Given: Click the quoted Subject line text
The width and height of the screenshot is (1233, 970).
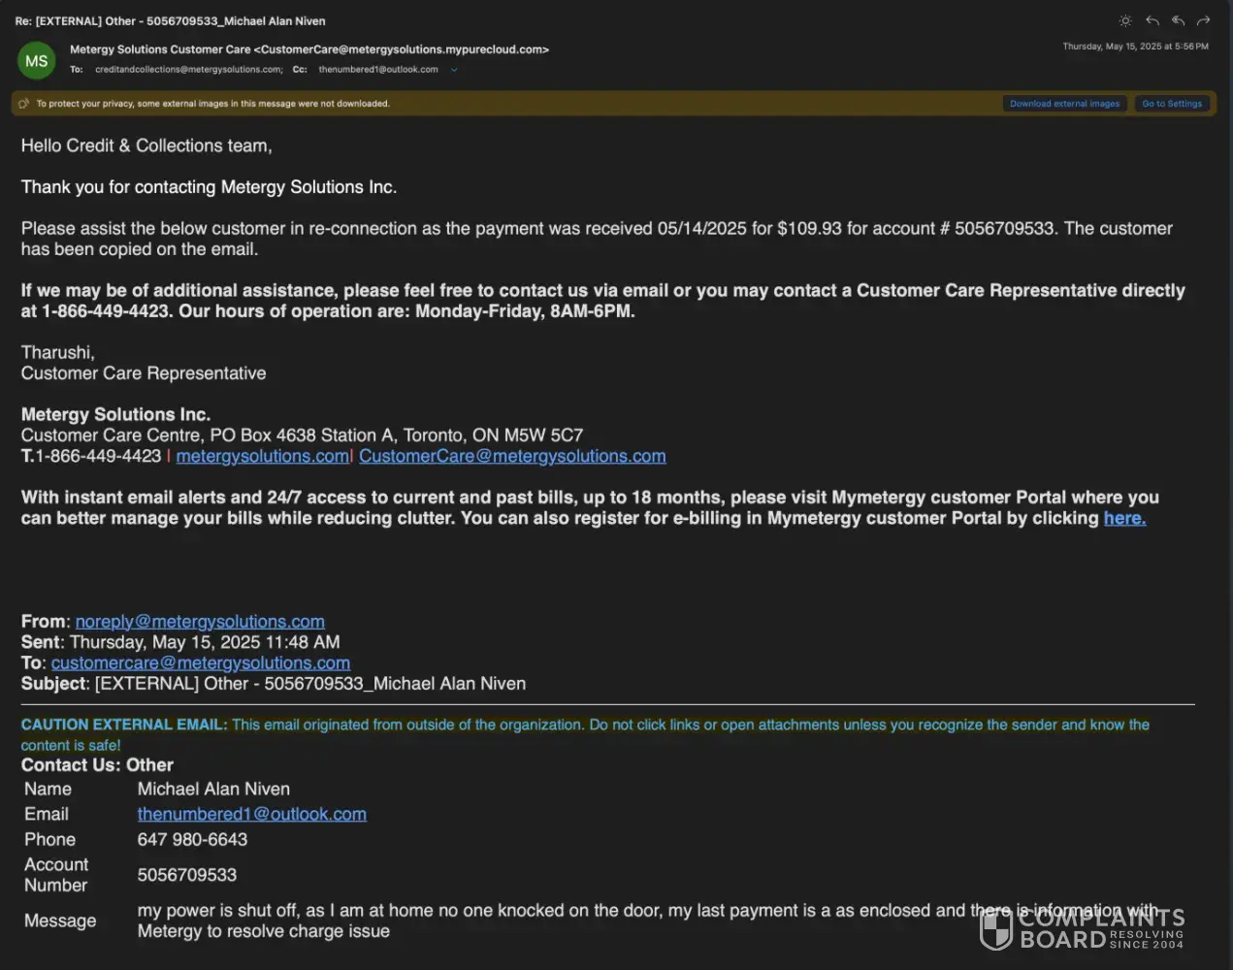Looking at the screenshot, I should coord(274,684).
